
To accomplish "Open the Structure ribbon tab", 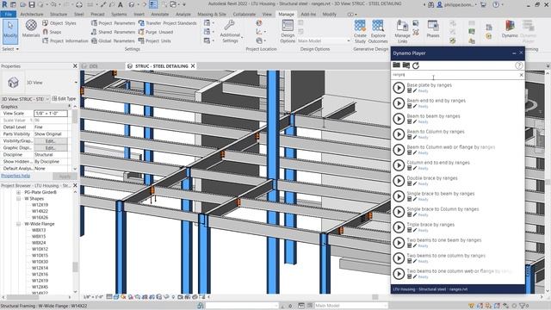I will coord(59,15).
